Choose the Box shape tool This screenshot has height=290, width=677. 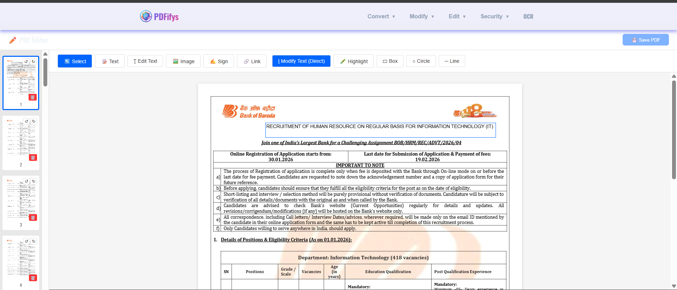click(x=390, y=61)
